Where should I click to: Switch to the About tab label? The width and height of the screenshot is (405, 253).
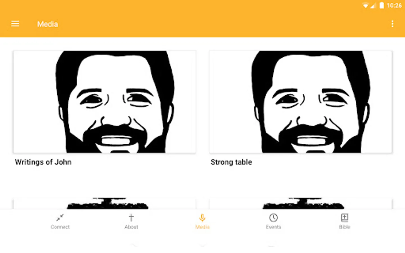(131, 227)
